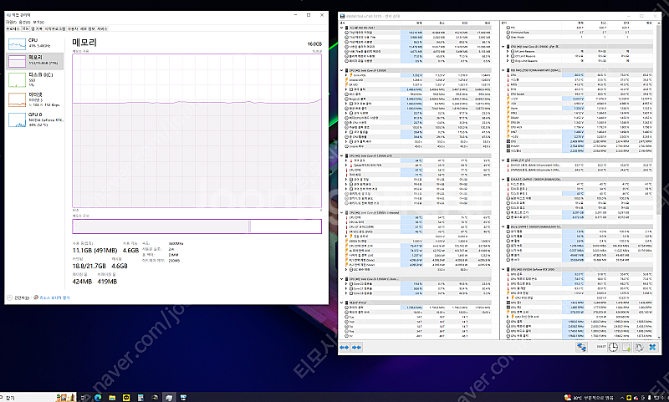Open the Windows taskbar search box
Screen dimensions: 669x402
(x=38, y=397)
